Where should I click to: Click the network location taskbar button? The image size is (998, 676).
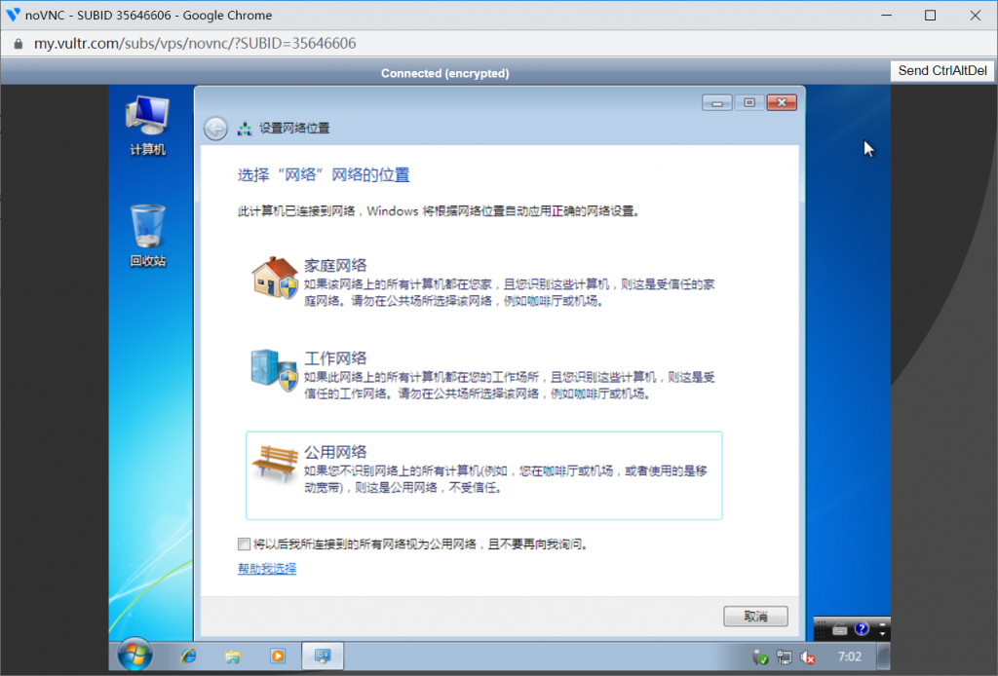coord(322,657)
